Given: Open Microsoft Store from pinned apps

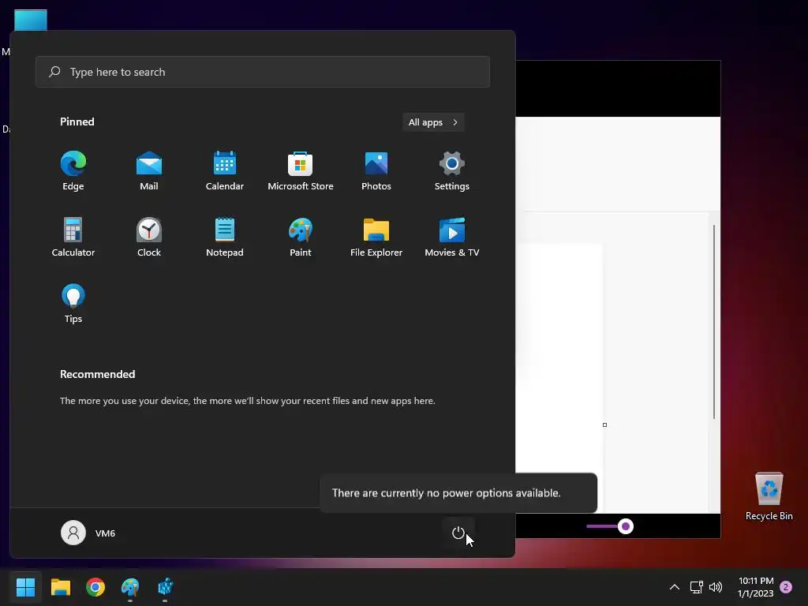Looking at the screenshot, I should pyautogui.click(x=301, y=171).
